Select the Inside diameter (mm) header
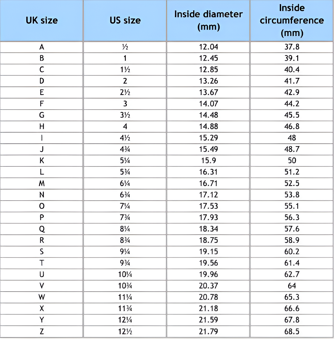Viewport: 335px width, 339px height. [x=208, y=21]
